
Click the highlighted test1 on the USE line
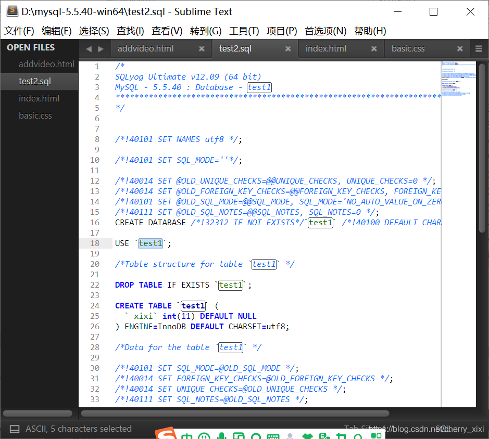[x=151, y=243]
